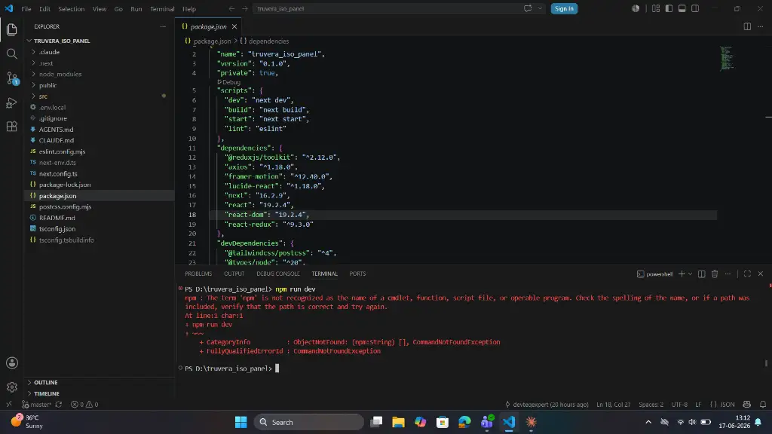The height and width of the screenshot is (434, 772).
Task: Expand the public folder
Action: tap(47, 85)
